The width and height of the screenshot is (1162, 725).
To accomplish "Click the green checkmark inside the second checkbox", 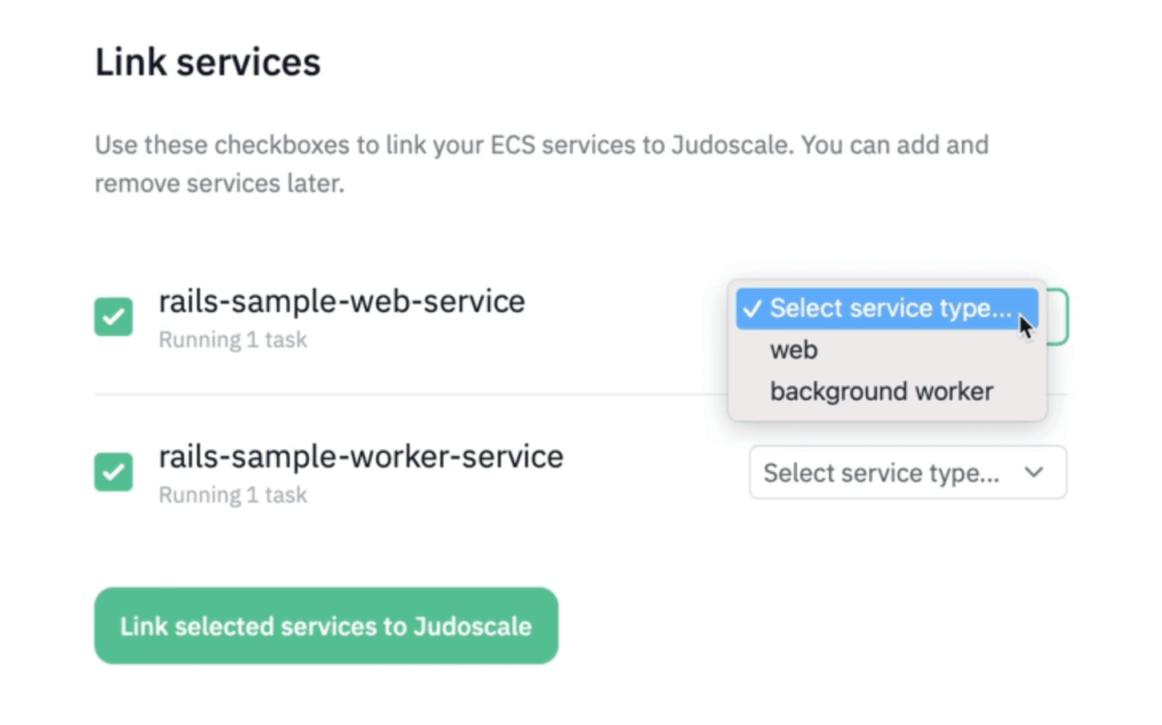I will [x=113, y=472].
